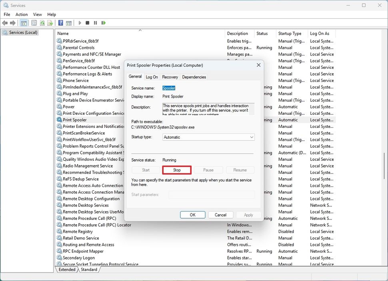Click the Apply button
Image resolution: width=388 pixels, height=281 pixels.
(x=248, y=215)
